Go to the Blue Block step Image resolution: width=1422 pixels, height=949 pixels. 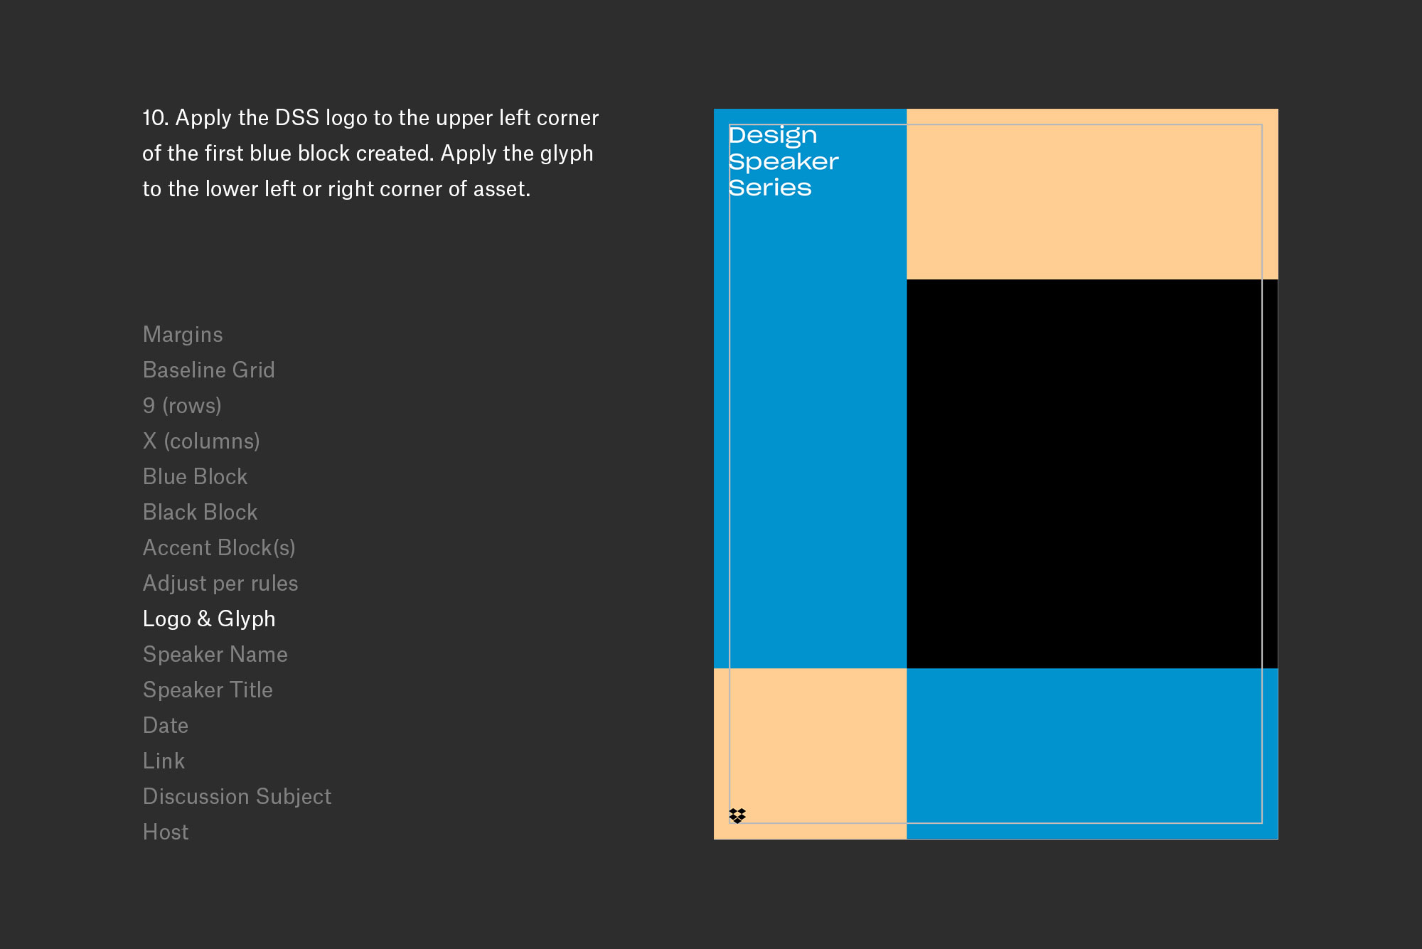(x=195, y=476)
